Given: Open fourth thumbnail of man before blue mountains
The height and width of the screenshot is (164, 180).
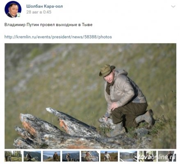Looking at the screenshot, I should [71, 156].
